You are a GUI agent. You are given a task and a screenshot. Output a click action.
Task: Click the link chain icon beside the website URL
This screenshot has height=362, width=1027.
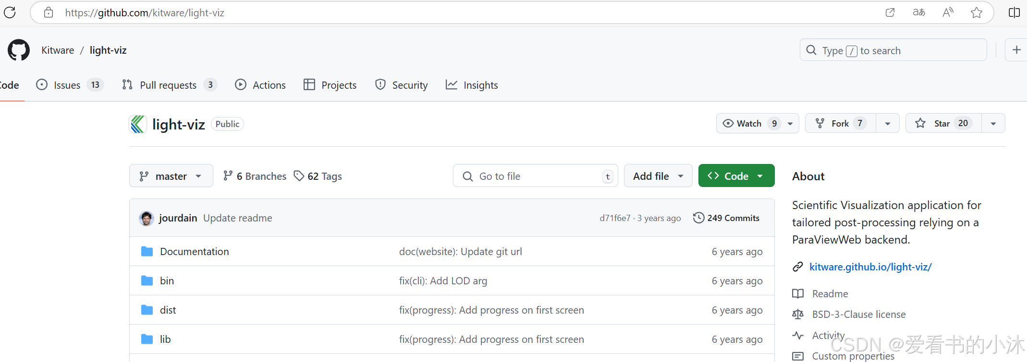[x=798, y=267]
